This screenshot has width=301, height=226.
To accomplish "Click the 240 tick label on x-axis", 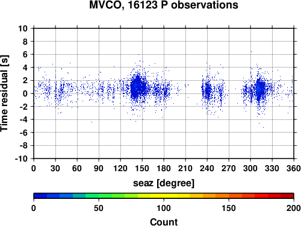I will (x=207, y=168).
